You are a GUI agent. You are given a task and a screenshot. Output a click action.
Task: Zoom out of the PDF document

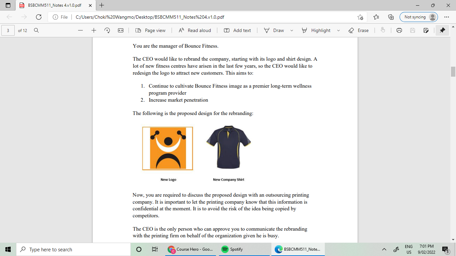[80, 30]
